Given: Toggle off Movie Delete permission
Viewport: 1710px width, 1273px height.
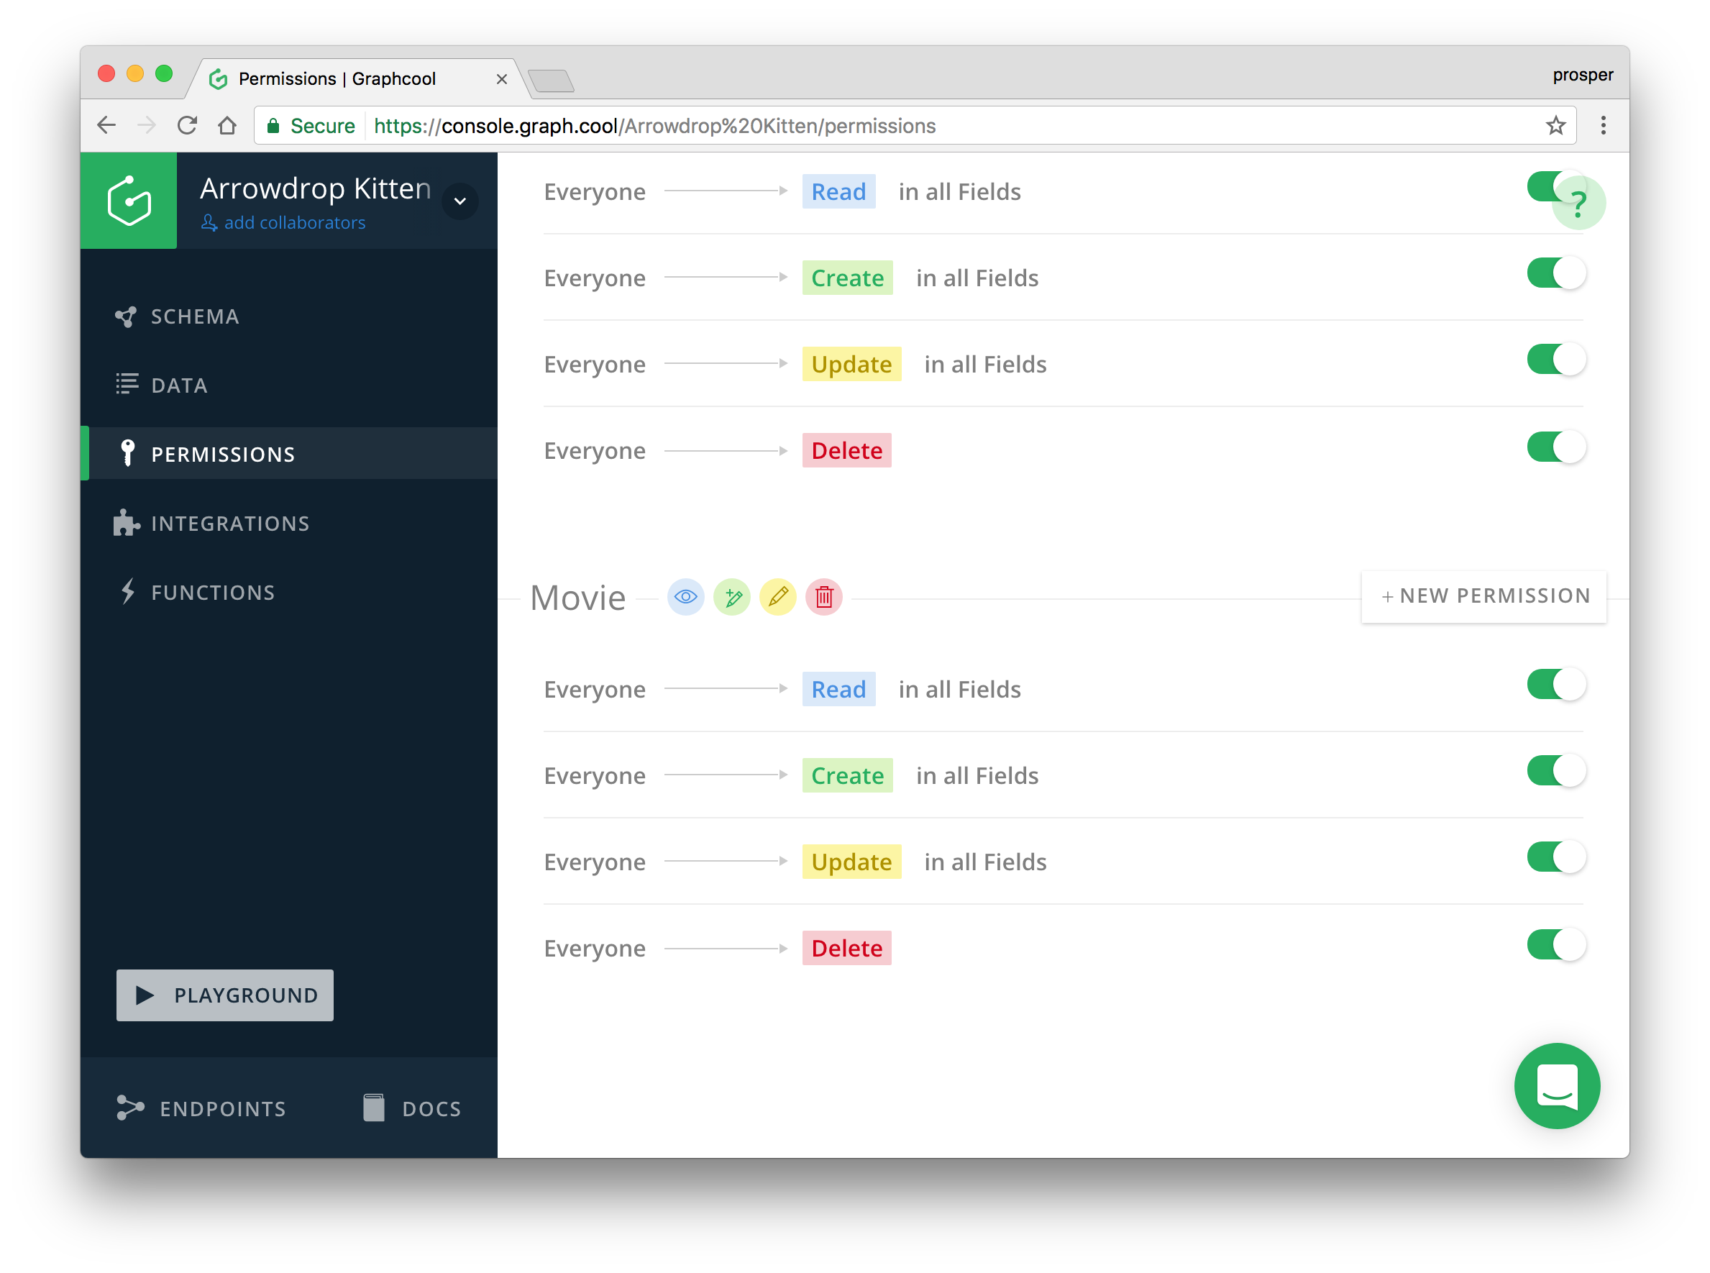Looking at the screenshot, I should 1556,945.
